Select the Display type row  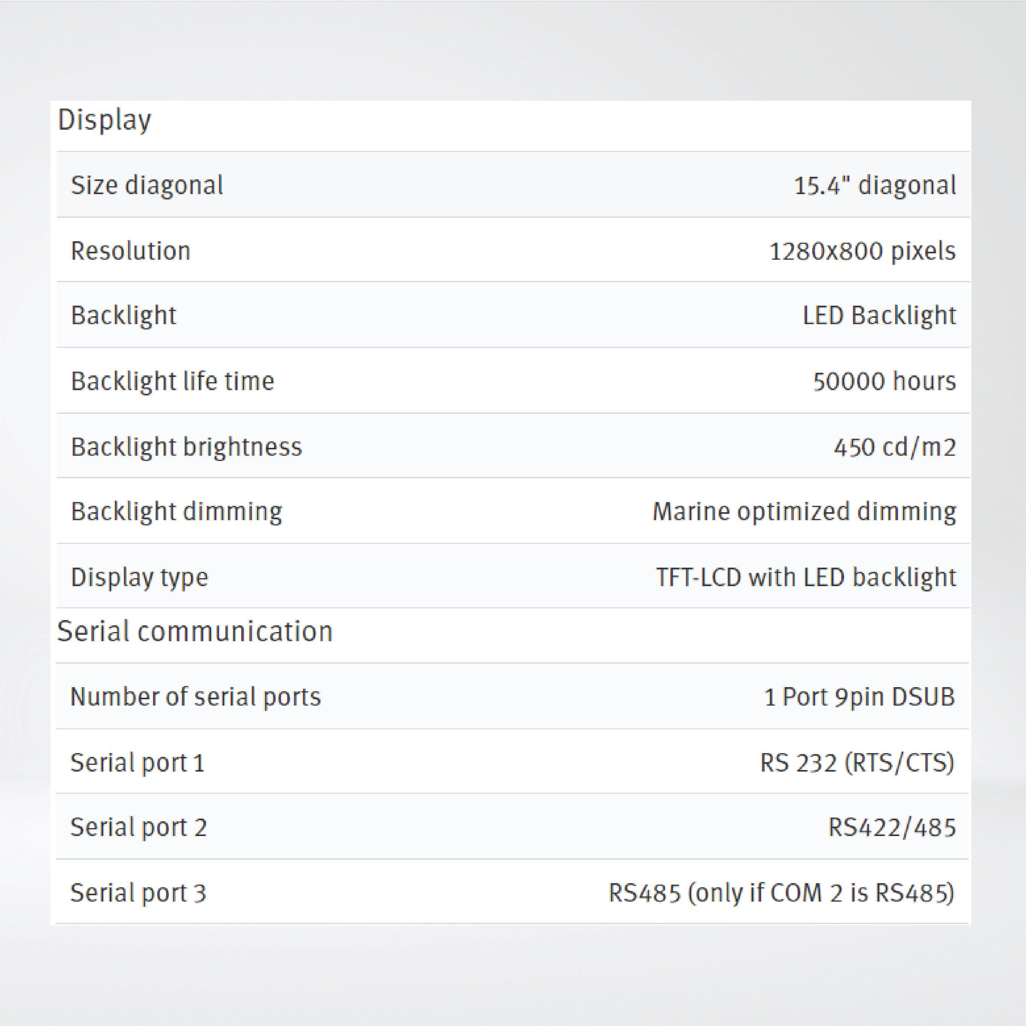tap(141, 576)
